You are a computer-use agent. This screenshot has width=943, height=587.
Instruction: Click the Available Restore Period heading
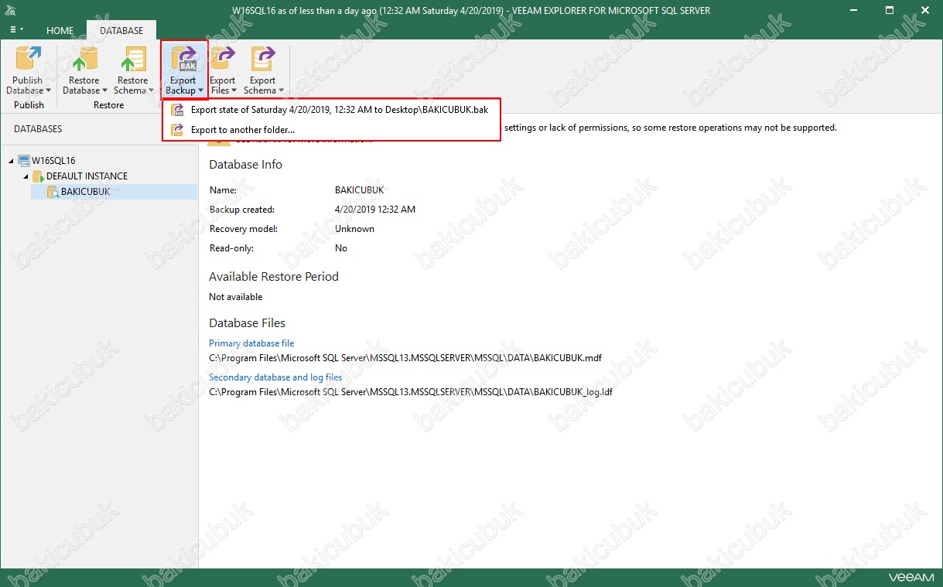[274, 277]
